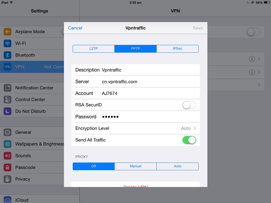Tap the Control Center icon
This screenshot has width=271, height=203.
(x=7, y=100)
